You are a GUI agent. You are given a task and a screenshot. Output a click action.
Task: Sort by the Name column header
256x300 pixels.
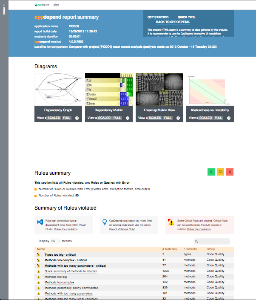pyautogui.click(x=41, y=249)
